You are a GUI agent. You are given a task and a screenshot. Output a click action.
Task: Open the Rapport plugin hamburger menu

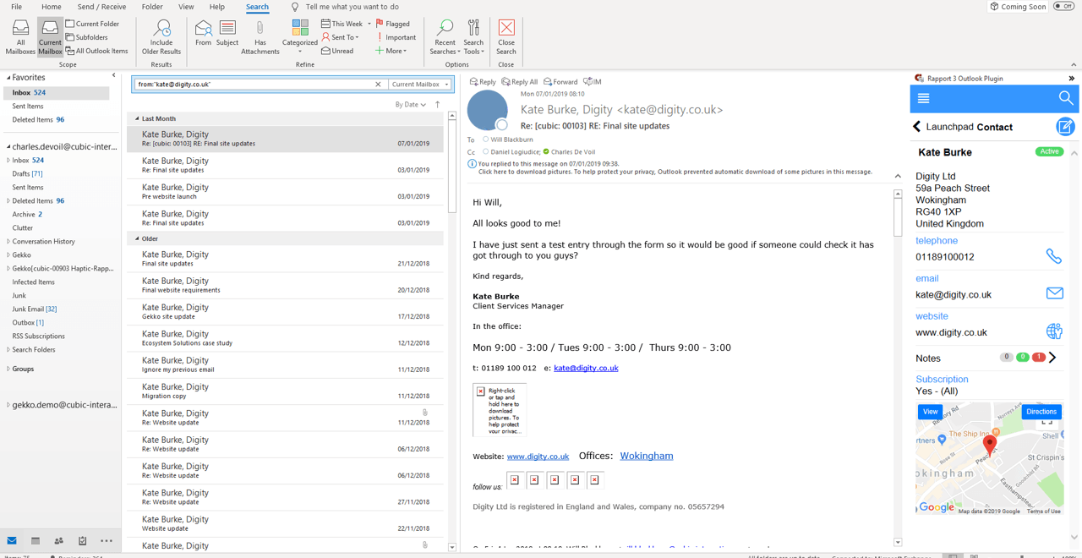pyautogui.click(x=923, y=99)
